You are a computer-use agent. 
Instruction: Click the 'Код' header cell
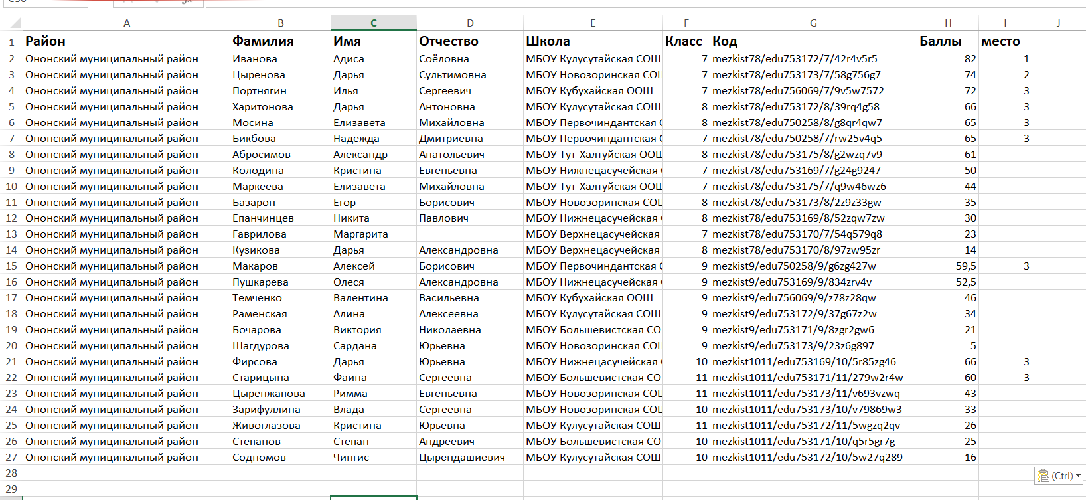[813, 41]
